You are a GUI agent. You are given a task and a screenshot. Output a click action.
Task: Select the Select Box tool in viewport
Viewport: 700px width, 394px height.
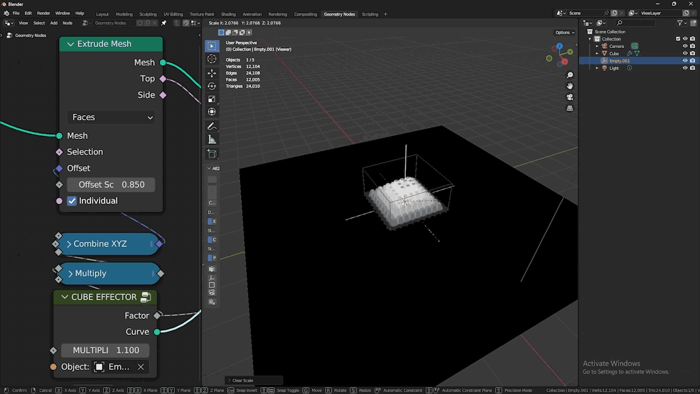pos(212,46)
